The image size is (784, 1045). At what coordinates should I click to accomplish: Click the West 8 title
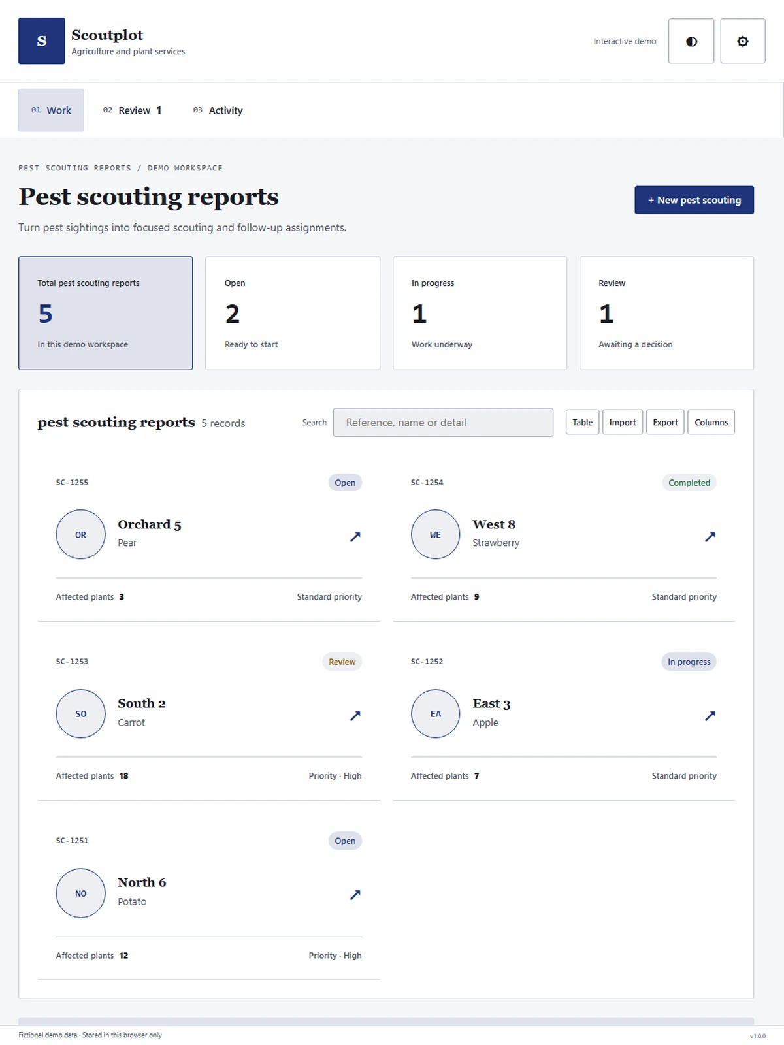click(494, 524)
